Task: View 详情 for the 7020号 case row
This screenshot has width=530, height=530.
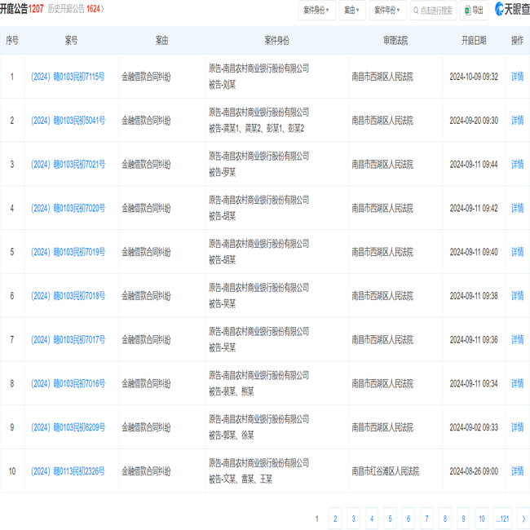Action: [x=517, y=208]
